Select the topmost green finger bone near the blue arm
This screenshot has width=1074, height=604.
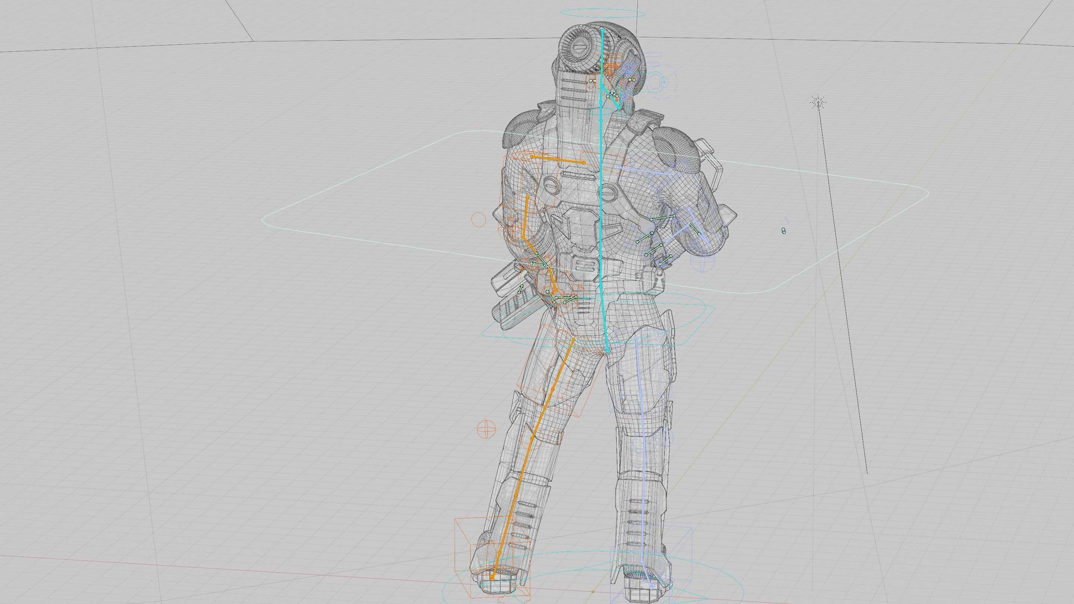(x=663, y=217)
